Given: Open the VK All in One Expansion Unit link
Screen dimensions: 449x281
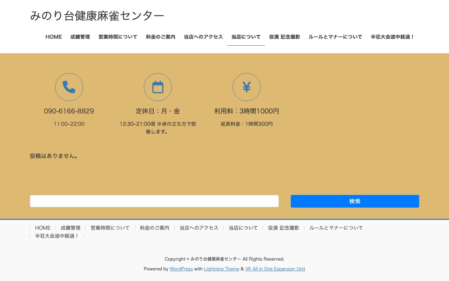Looking at the screenshot, I should coord(275,269).
